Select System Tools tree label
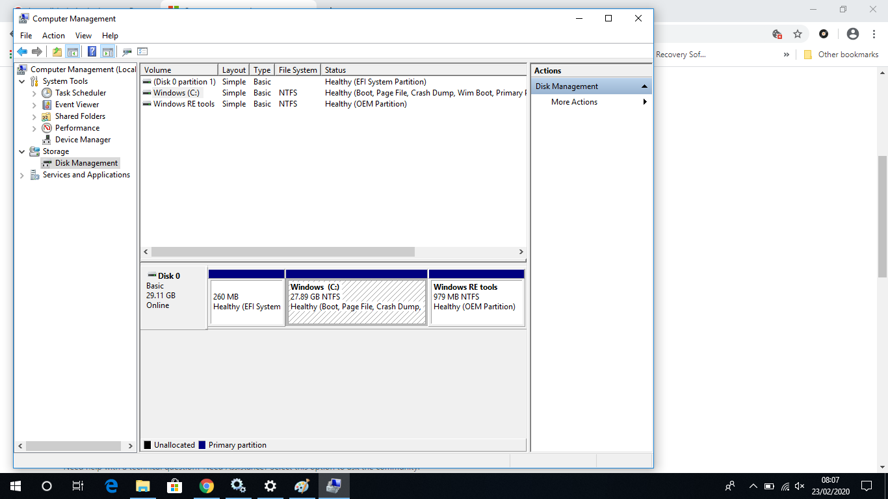Viewport: 888px width, 499px height. coord(65,81)
